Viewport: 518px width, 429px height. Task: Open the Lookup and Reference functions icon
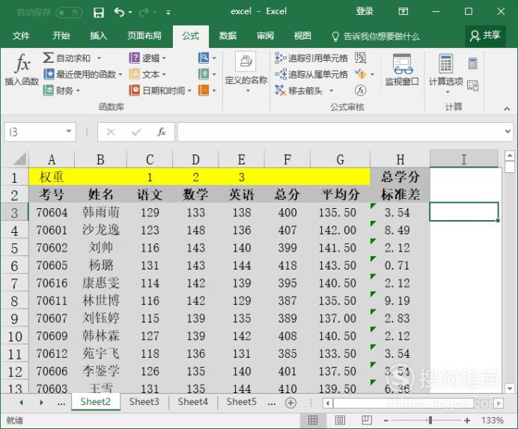204,58
